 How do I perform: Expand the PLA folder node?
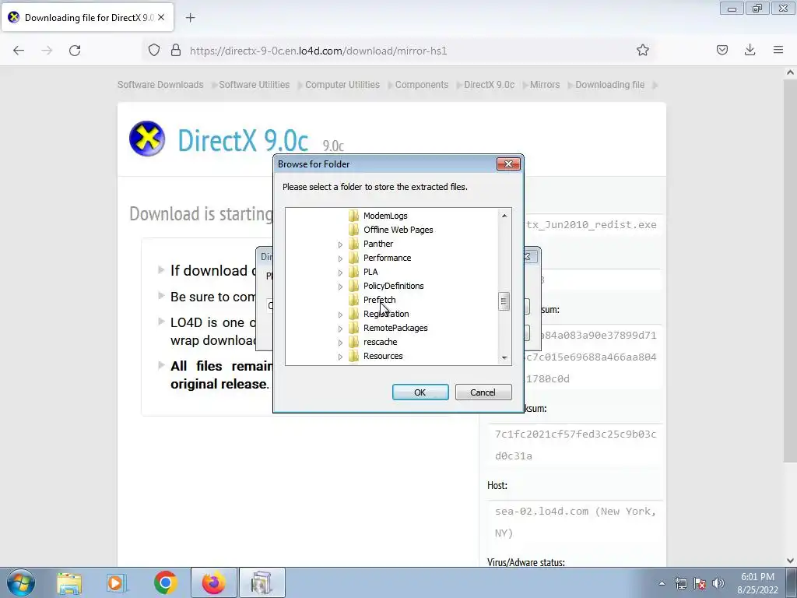tap(340, 273)
